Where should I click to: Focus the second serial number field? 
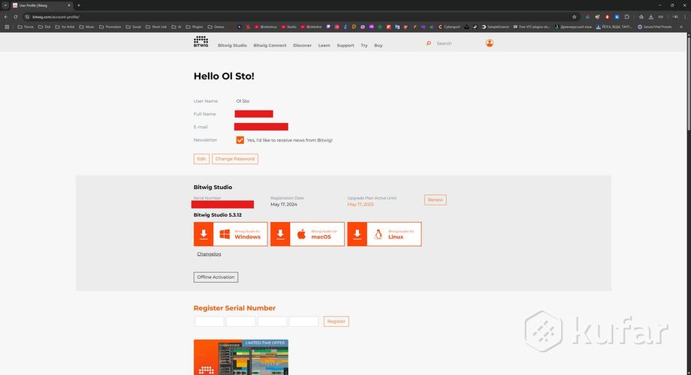240,321
